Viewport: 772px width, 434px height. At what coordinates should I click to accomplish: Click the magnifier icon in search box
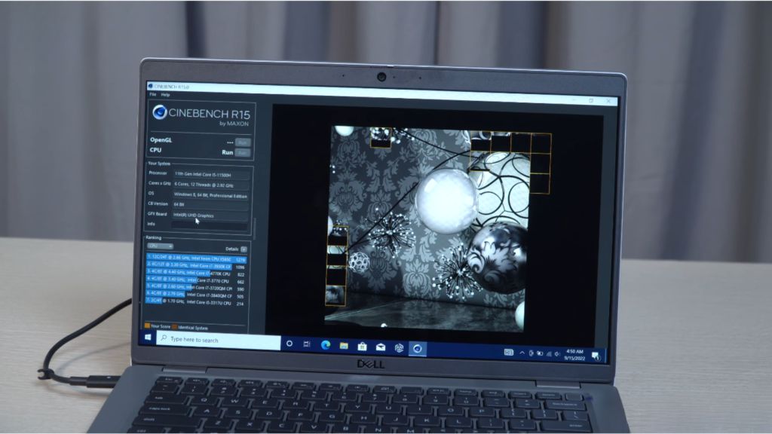[x=164, y=338]
